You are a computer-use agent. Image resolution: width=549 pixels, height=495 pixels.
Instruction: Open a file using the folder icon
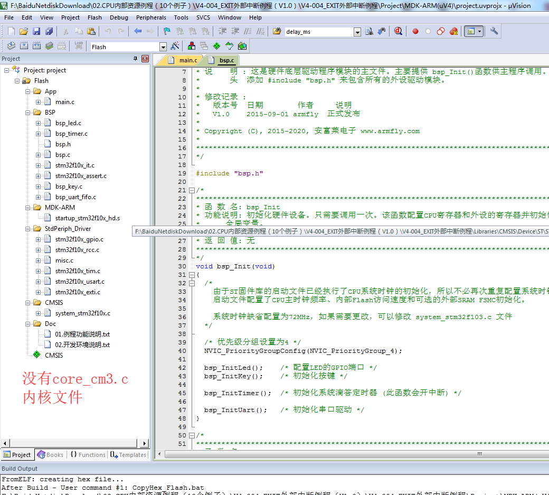tap(23, 32)
